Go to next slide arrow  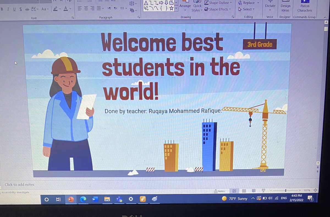point(318,171)
